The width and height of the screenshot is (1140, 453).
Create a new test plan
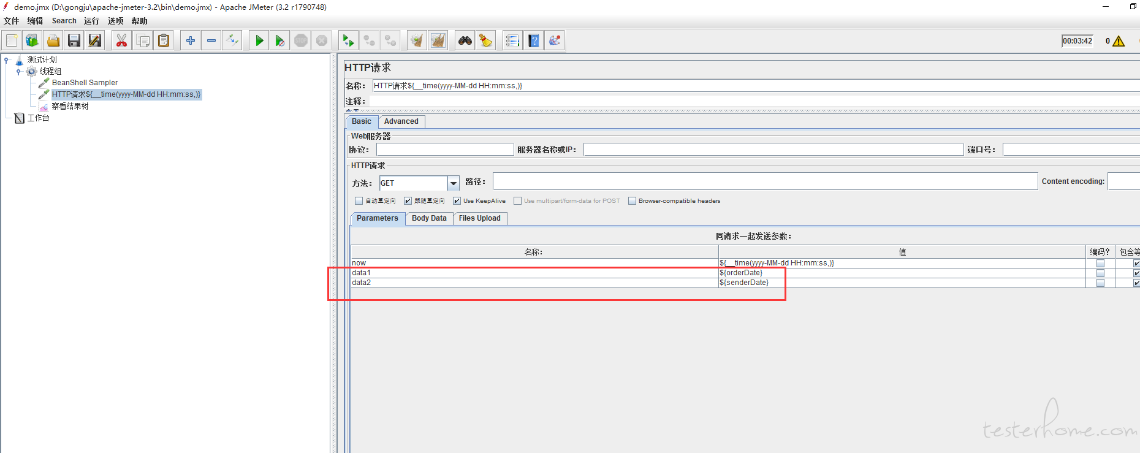coord(12,41)
